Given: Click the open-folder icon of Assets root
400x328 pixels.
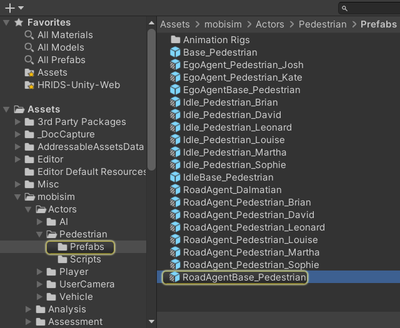Looking at the screenshot, I should click(19, 110).
